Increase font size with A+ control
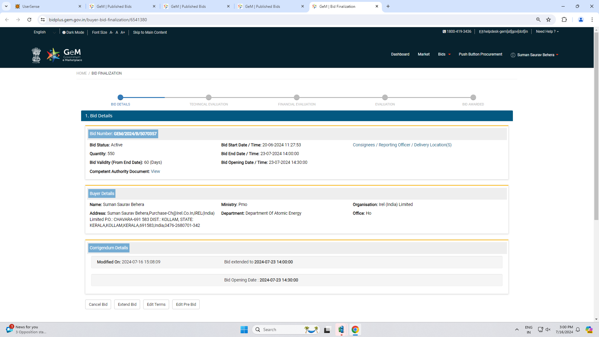Viewport: 599px width, 337px height. [123, 32]
